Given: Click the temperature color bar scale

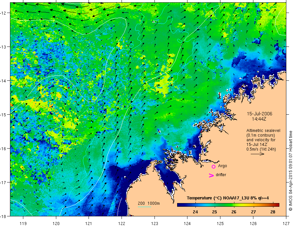Looking at the screenshot, I should coord(228,205).
